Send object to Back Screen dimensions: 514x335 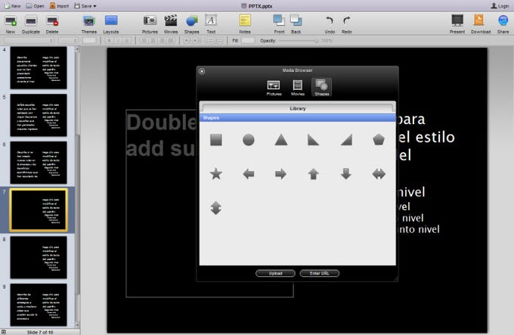(x=296, y=24)
